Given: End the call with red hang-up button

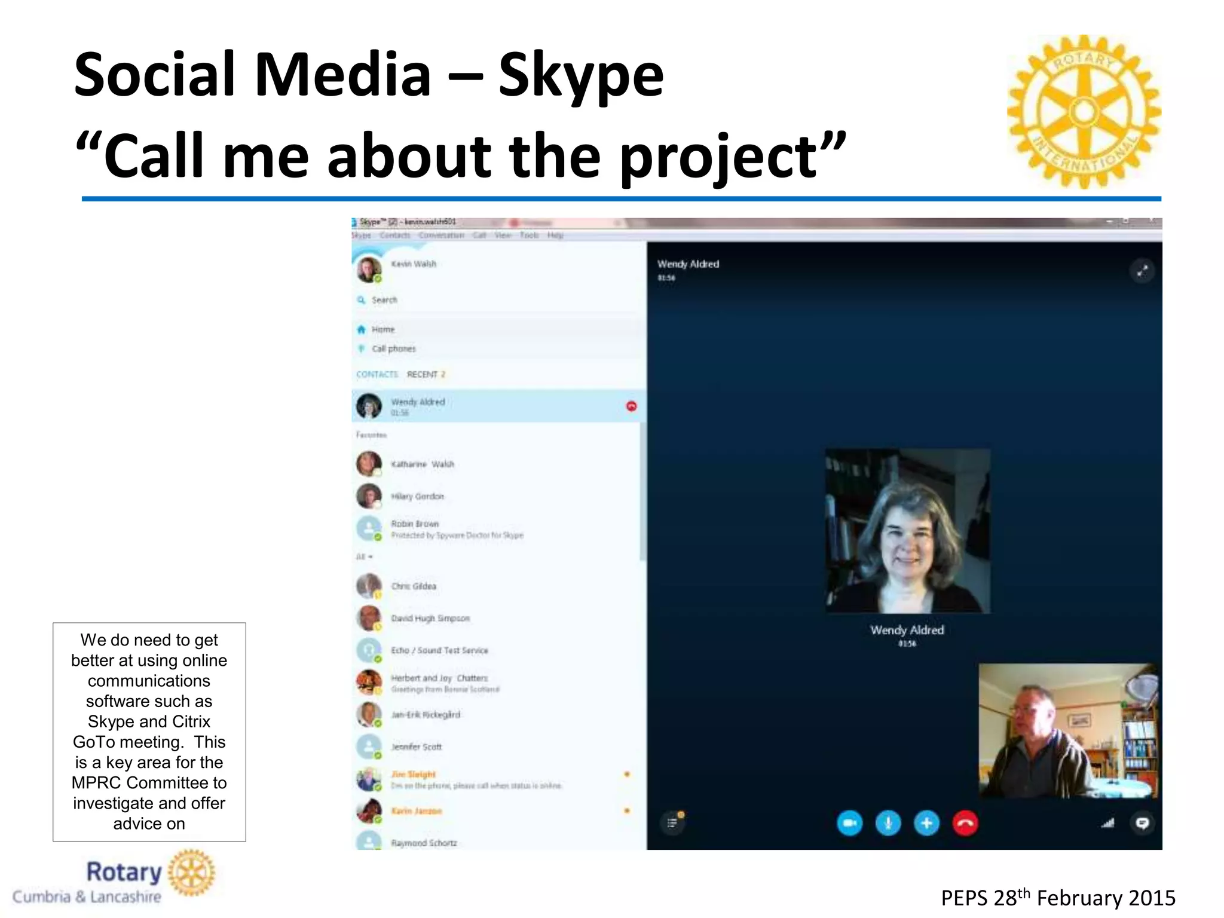Looking at the screenshot, I should [965, 824].
